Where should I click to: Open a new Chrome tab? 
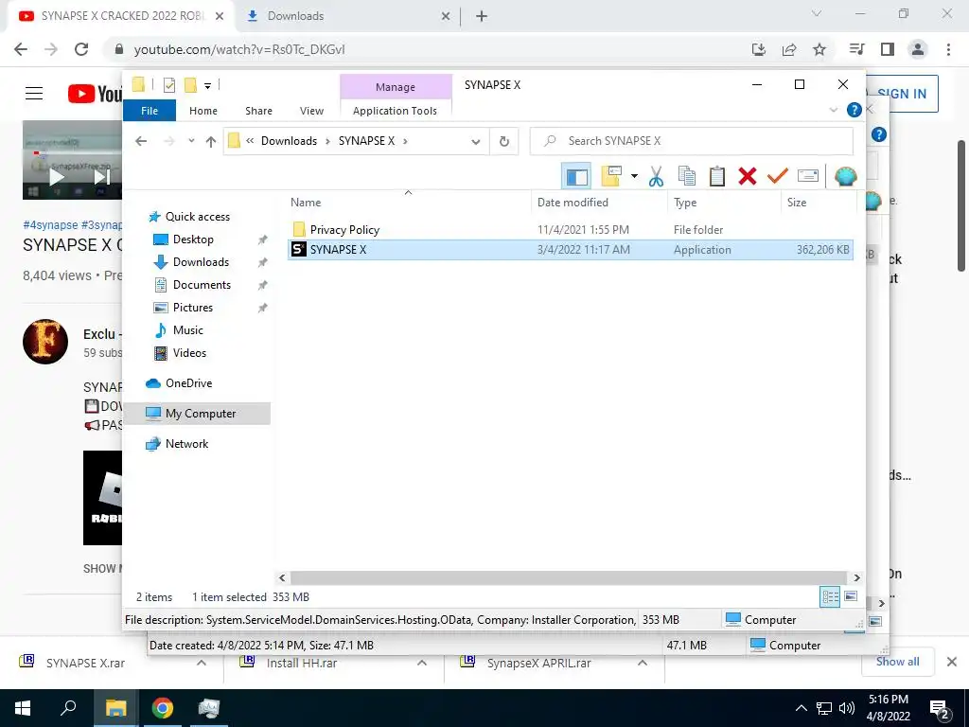(482, 16)
